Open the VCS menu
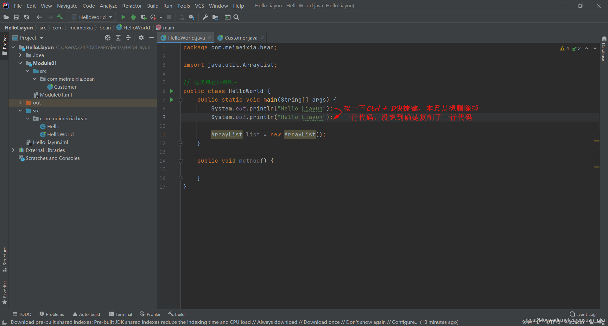This screenshot has width=608, height=326. click(199, 6)
